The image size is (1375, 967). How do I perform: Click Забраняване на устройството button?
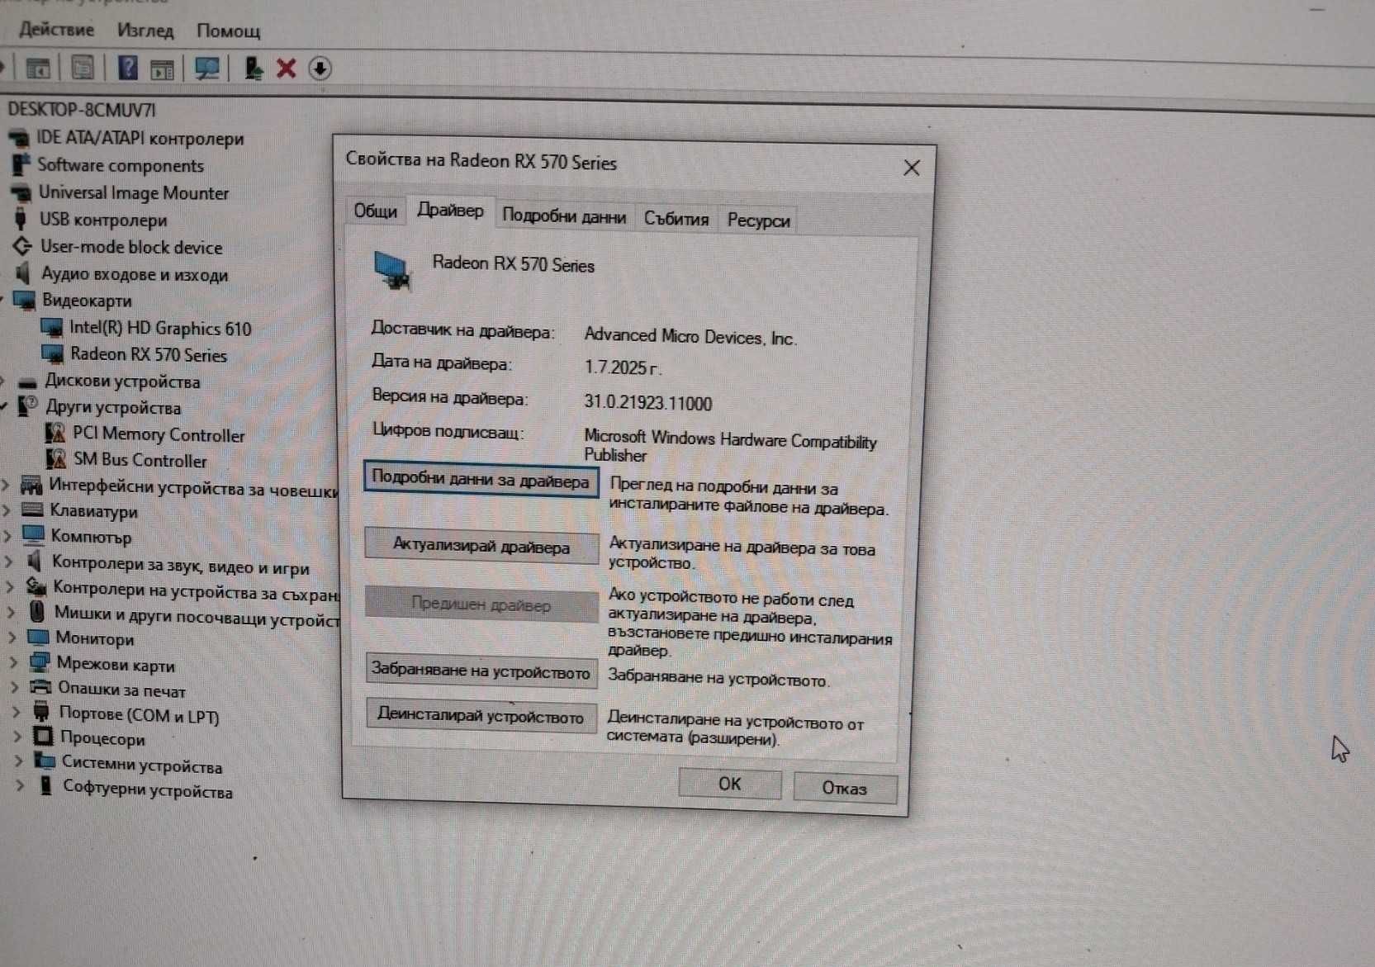(481, 670)
